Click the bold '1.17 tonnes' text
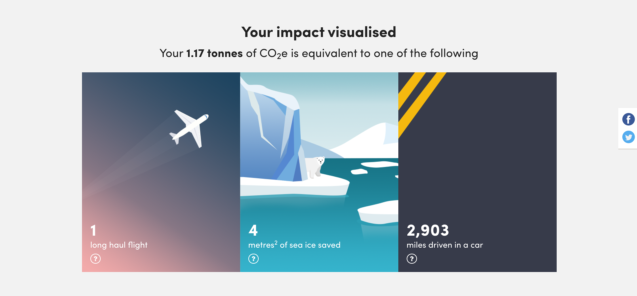The width and height of the screenshot is (637, 296). point(214,53)
